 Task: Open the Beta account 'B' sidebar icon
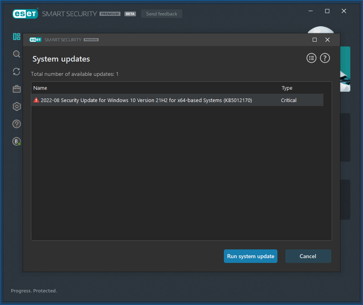tap(16, 141)
